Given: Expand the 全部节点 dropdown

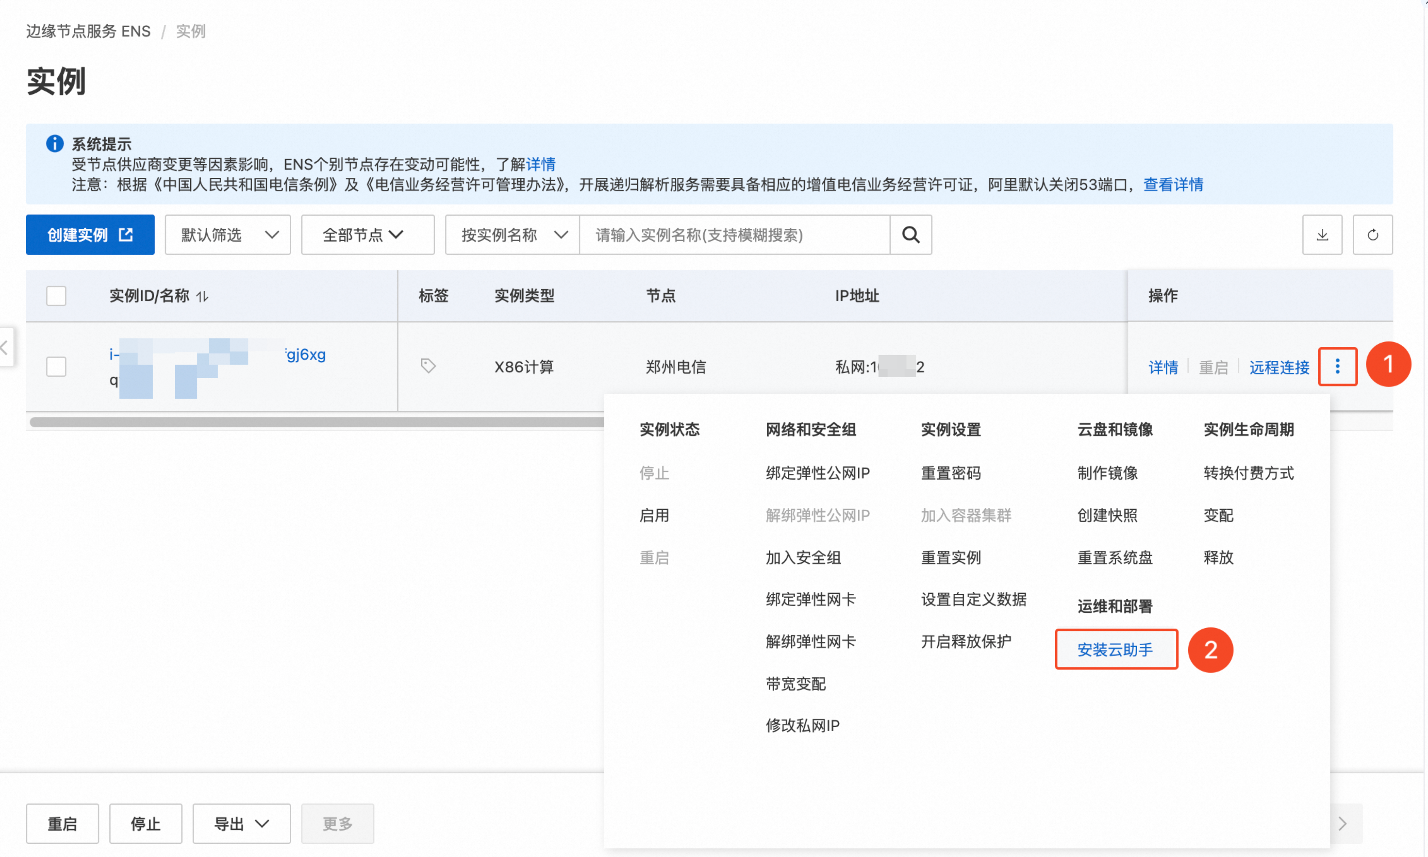Looking at the screenshot, I should coord(367,234).
